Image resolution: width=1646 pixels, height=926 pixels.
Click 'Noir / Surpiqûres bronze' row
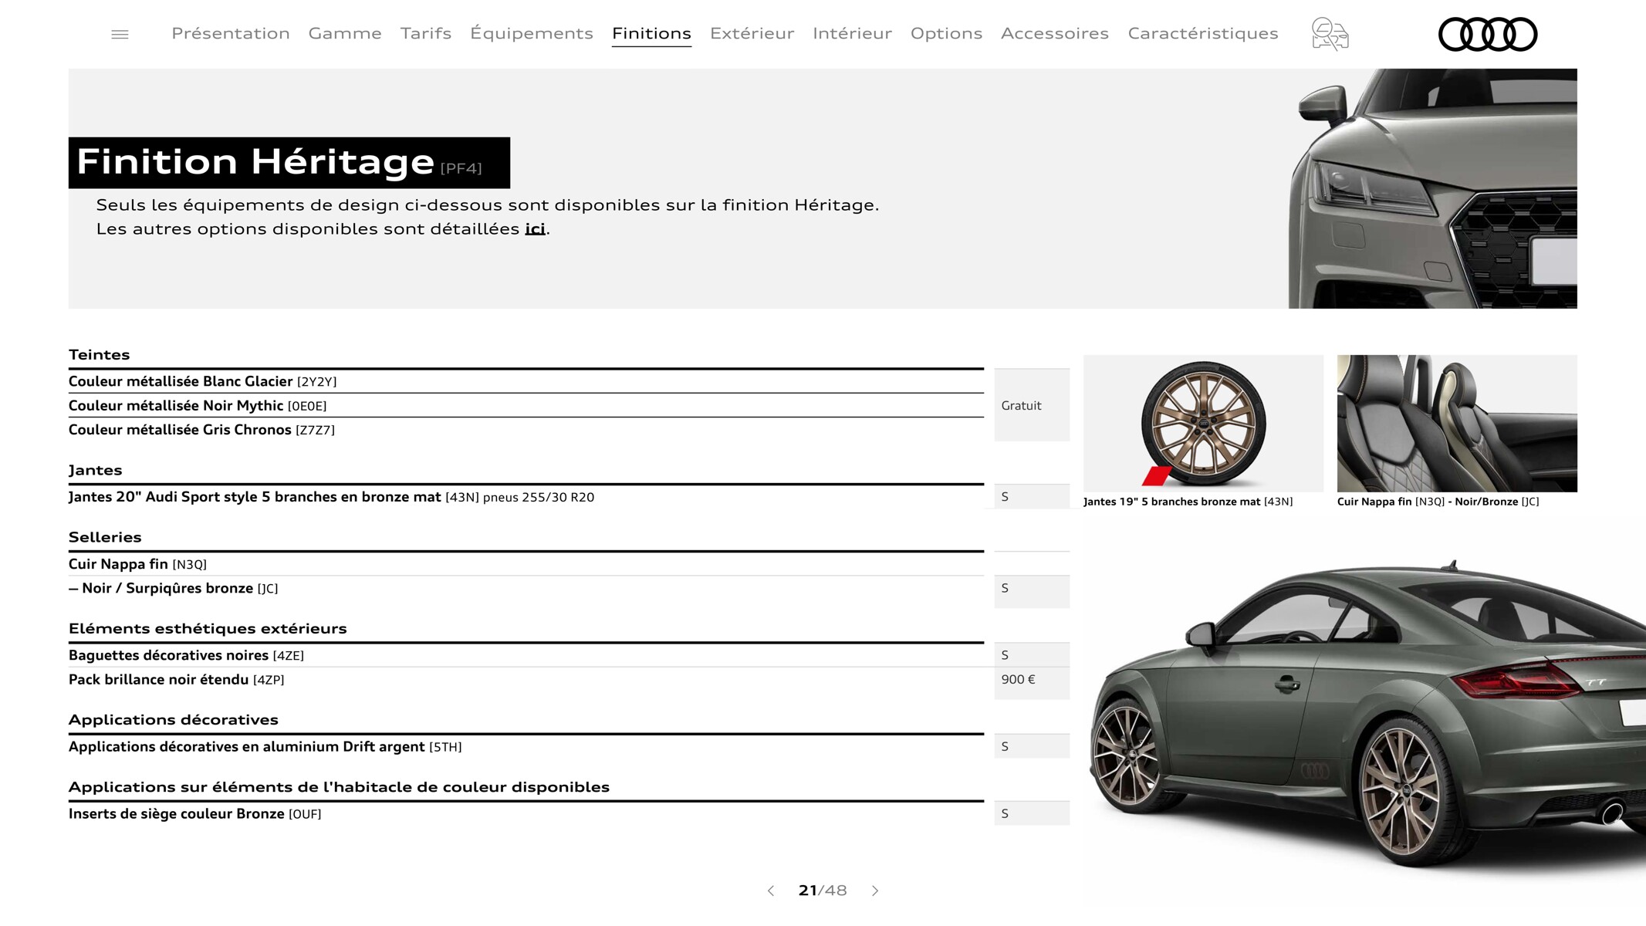click(x=526, y=588)
